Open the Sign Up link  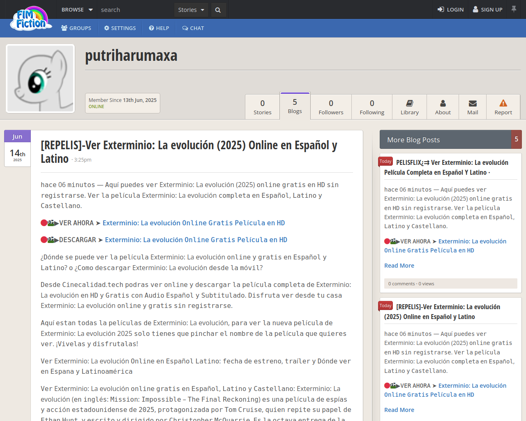(488, 9)
